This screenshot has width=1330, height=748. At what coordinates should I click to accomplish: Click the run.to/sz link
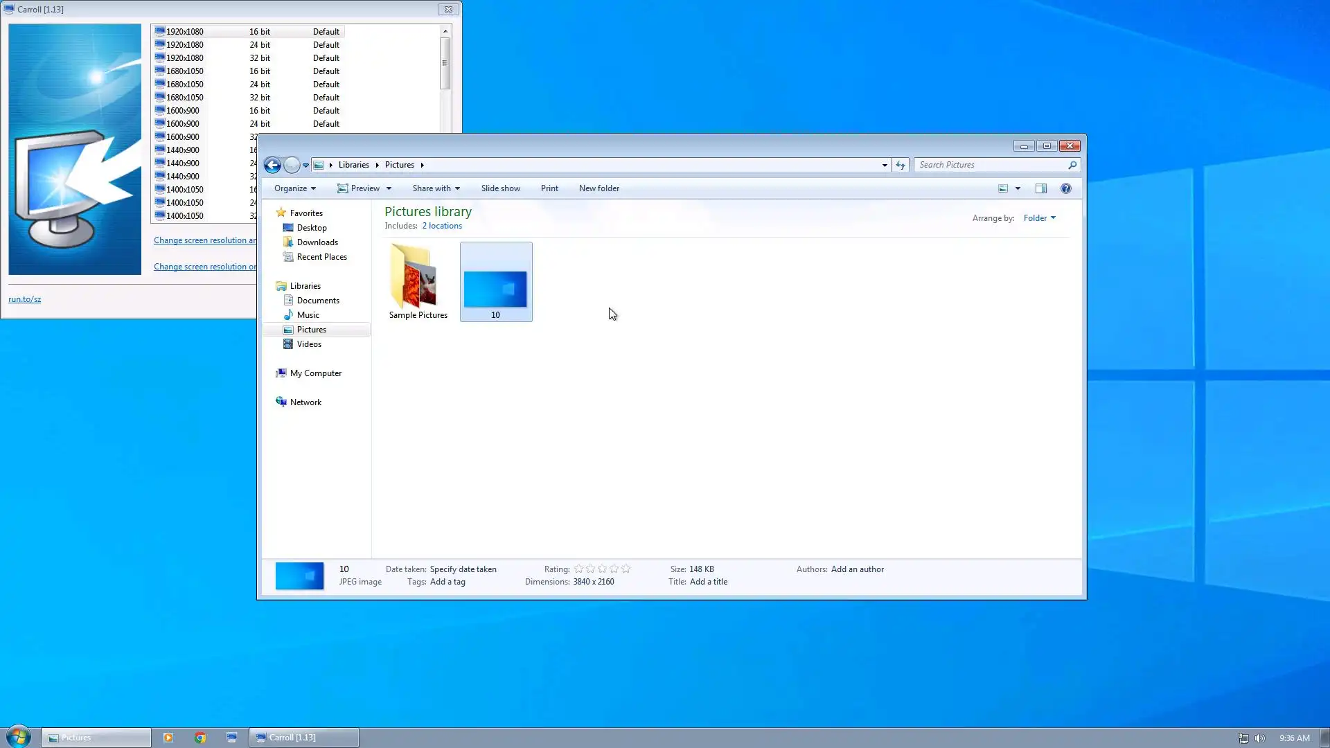(24, 299)
